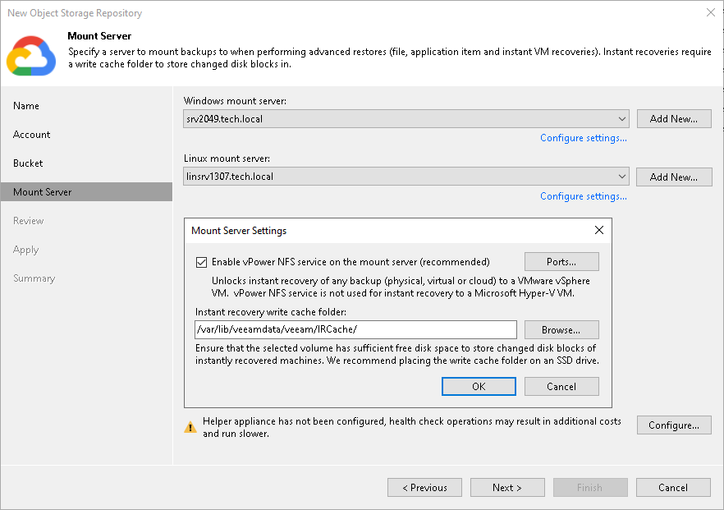Click the 'Windows mount server:' label
724x510 pixels.
[235, 101]
